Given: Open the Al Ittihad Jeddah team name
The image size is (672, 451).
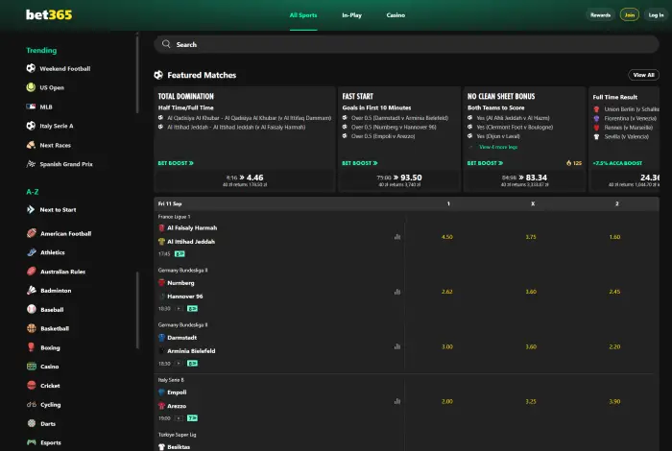Looking at the screenshot, I should click(191, 242).
